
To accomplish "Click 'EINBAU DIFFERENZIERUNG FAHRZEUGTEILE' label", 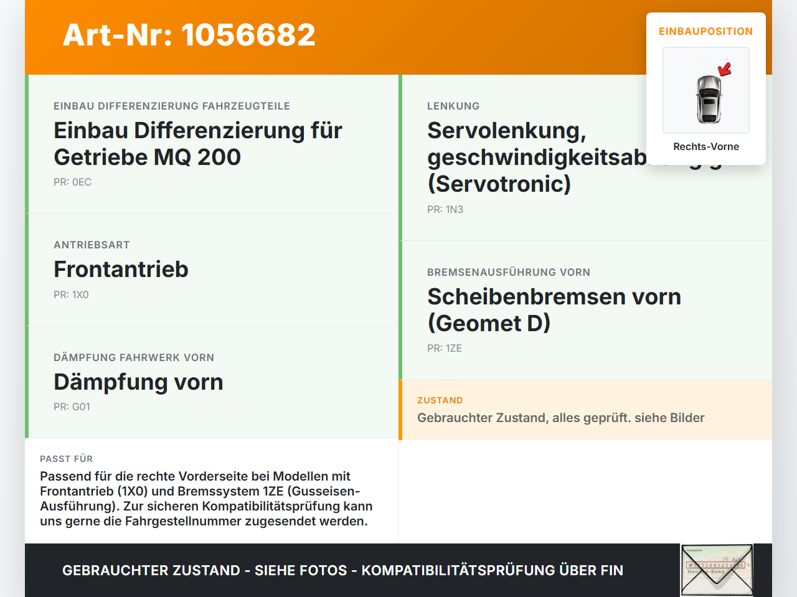I will coord(172,106).
